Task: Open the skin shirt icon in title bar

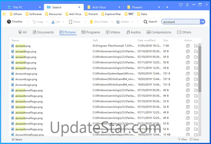Action: coord(181,5)
